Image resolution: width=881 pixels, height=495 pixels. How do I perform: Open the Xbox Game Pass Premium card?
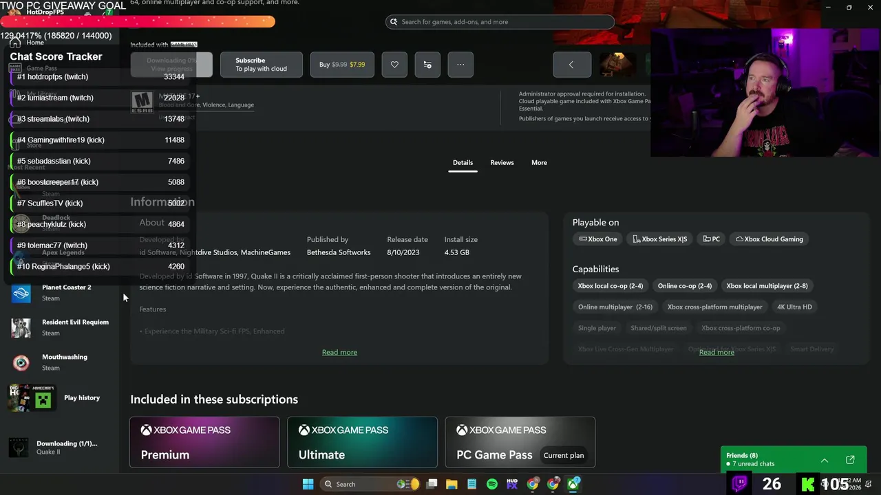(x=204, y=442)
